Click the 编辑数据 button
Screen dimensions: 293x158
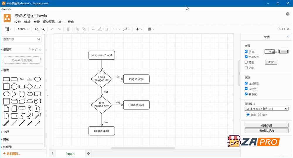coord(266,125)
